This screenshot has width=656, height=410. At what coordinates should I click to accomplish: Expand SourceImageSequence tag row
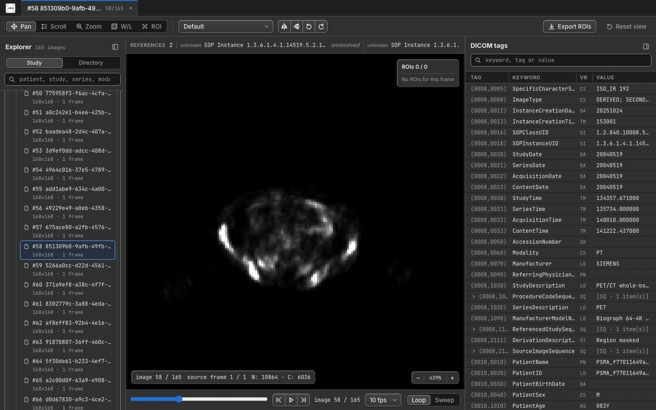click(x=474, y=351)
